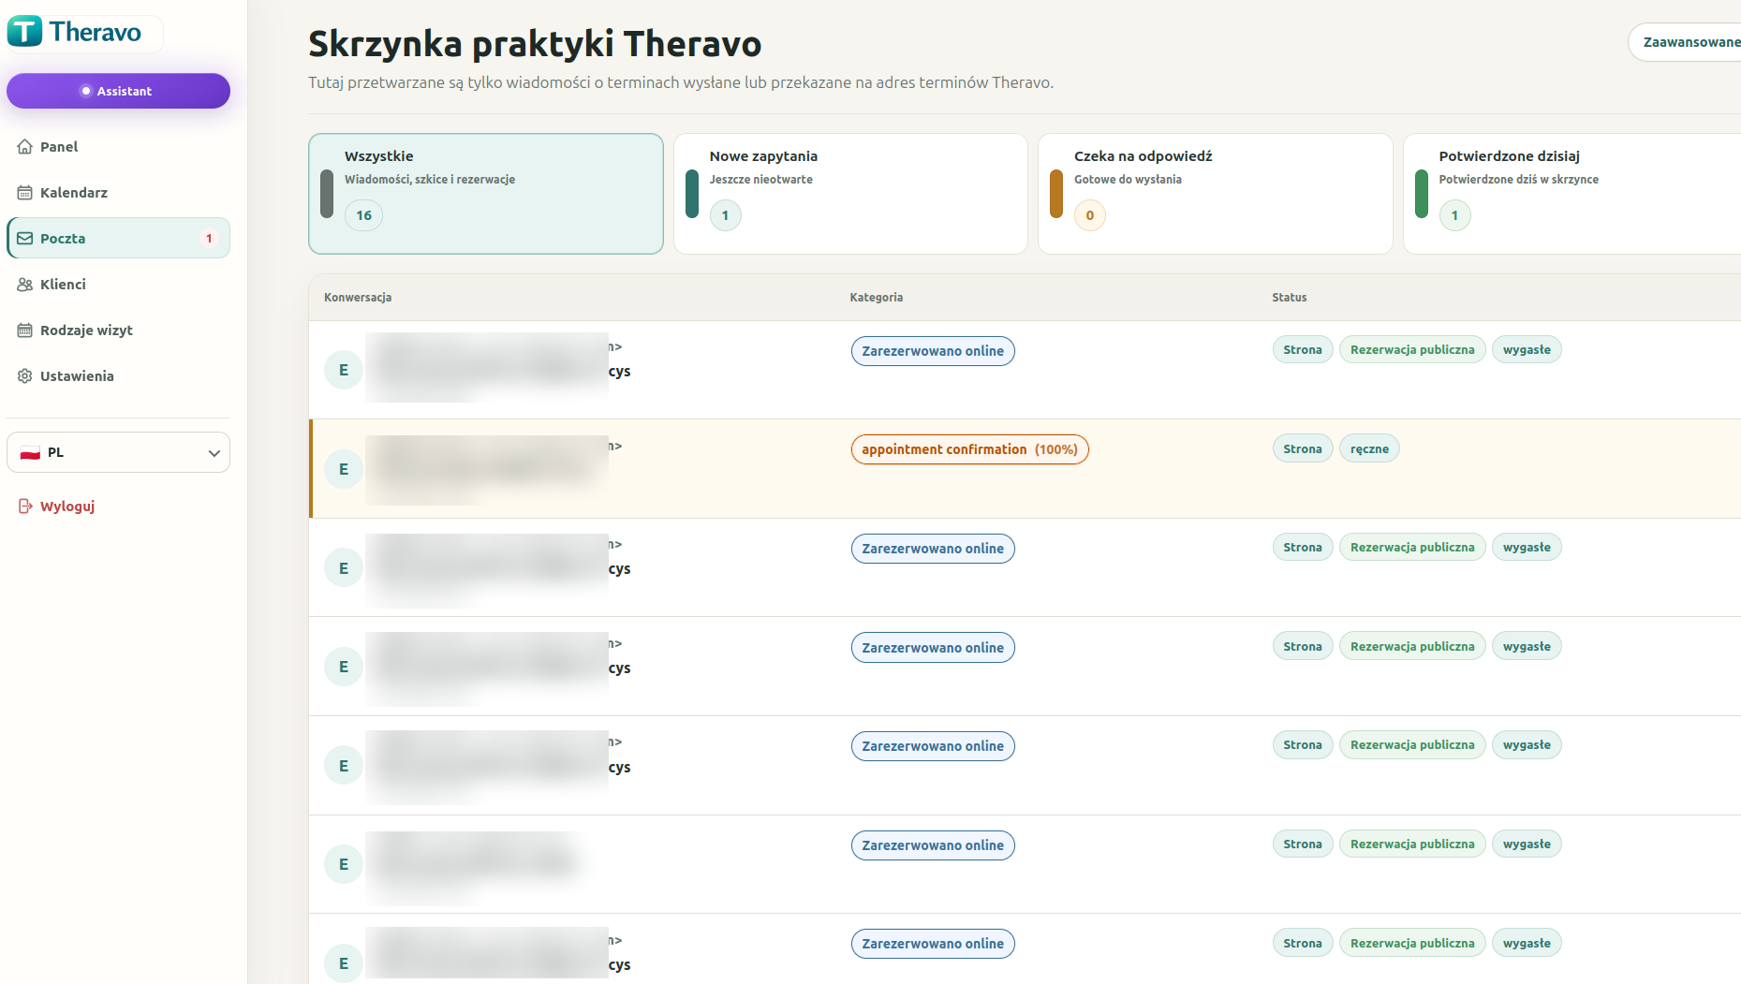Click the Skrzynka praktyki Theravo heading
The height and width of the screenshot is (984, 1741).
[x=535, y=44]
